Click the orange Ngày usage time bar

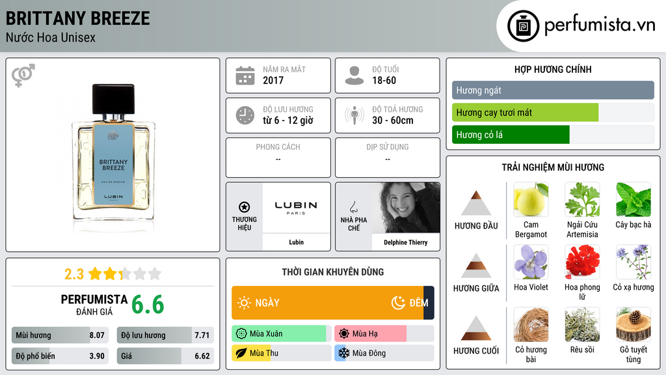[328, 303]
